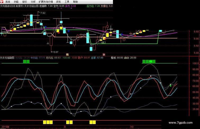Open the 帮助 menu
Screen dimensions: 200x129
point(75,2)
